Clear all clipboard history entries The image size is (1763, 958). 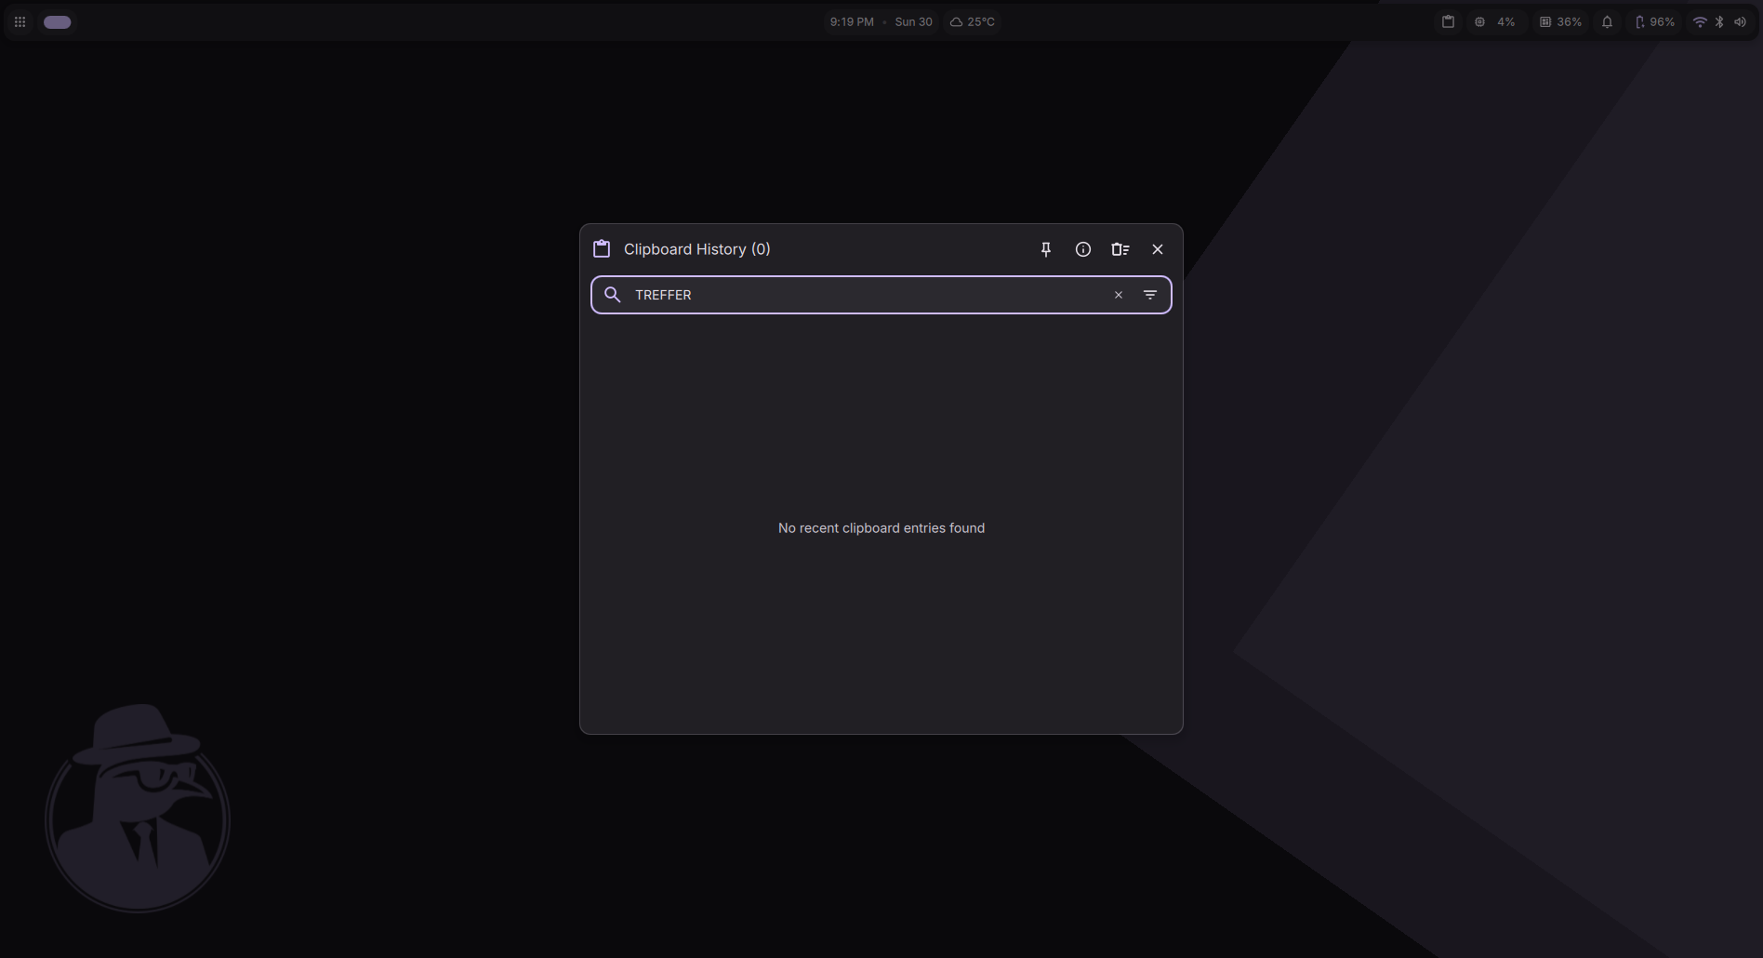(x=1120, y=249)
